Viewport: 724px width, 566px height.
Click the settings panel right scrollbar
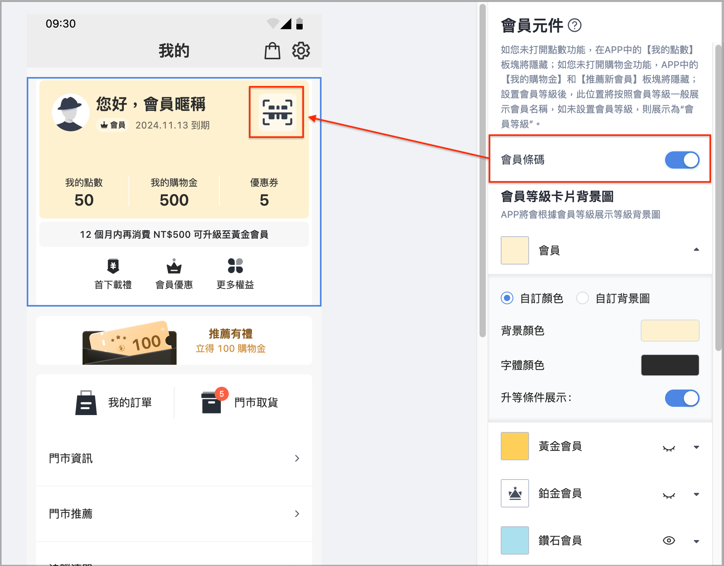tap(718, 198)
